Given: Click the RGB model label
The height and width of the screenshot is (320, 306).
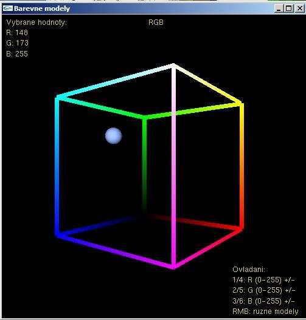Looking at the screenshot, I should (156, 22).
